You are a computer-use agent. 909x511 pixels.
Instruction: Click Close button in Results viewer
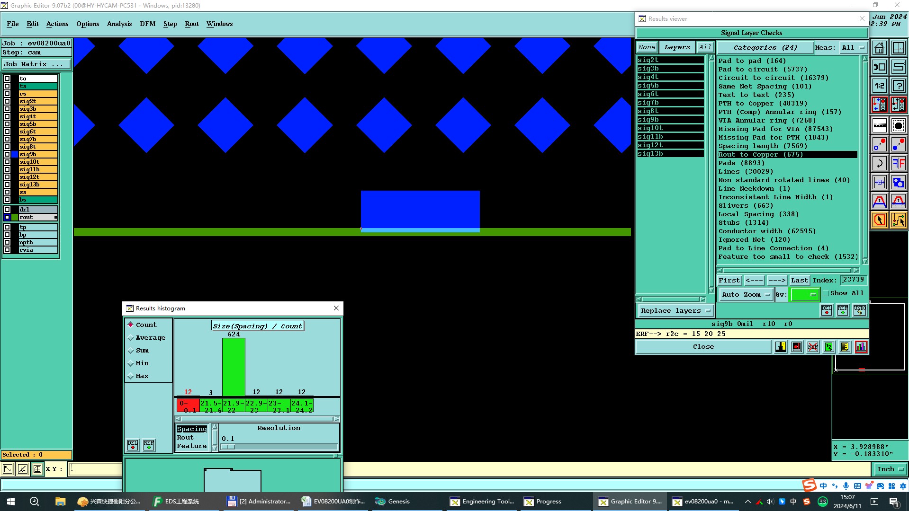(703, 347)
